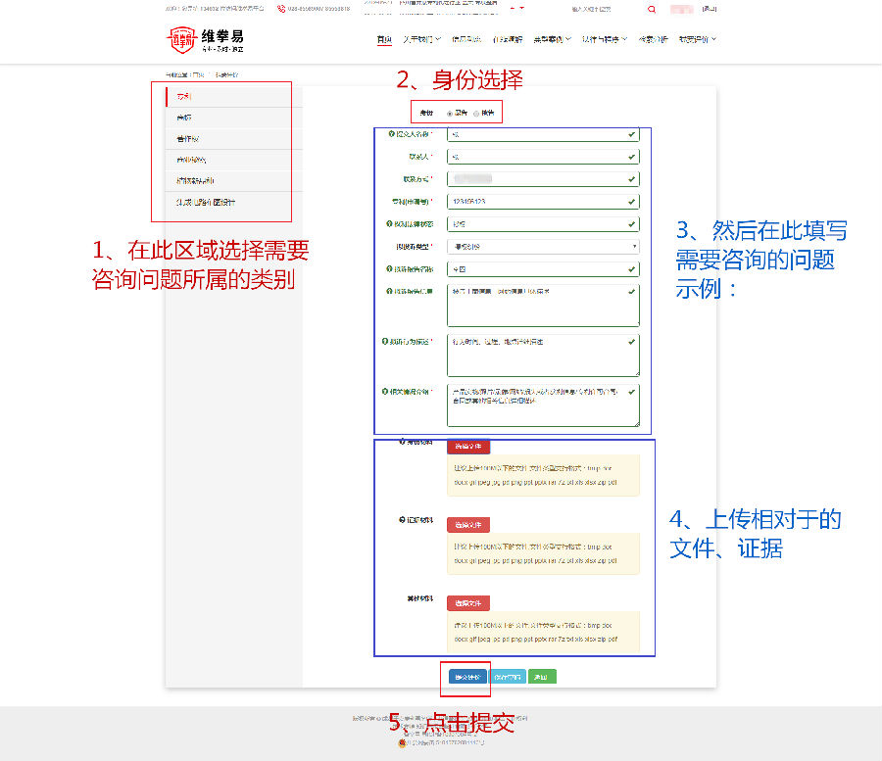882x761 pixels.
Task: Click the blue submit button
Action: tap(466, 676)
